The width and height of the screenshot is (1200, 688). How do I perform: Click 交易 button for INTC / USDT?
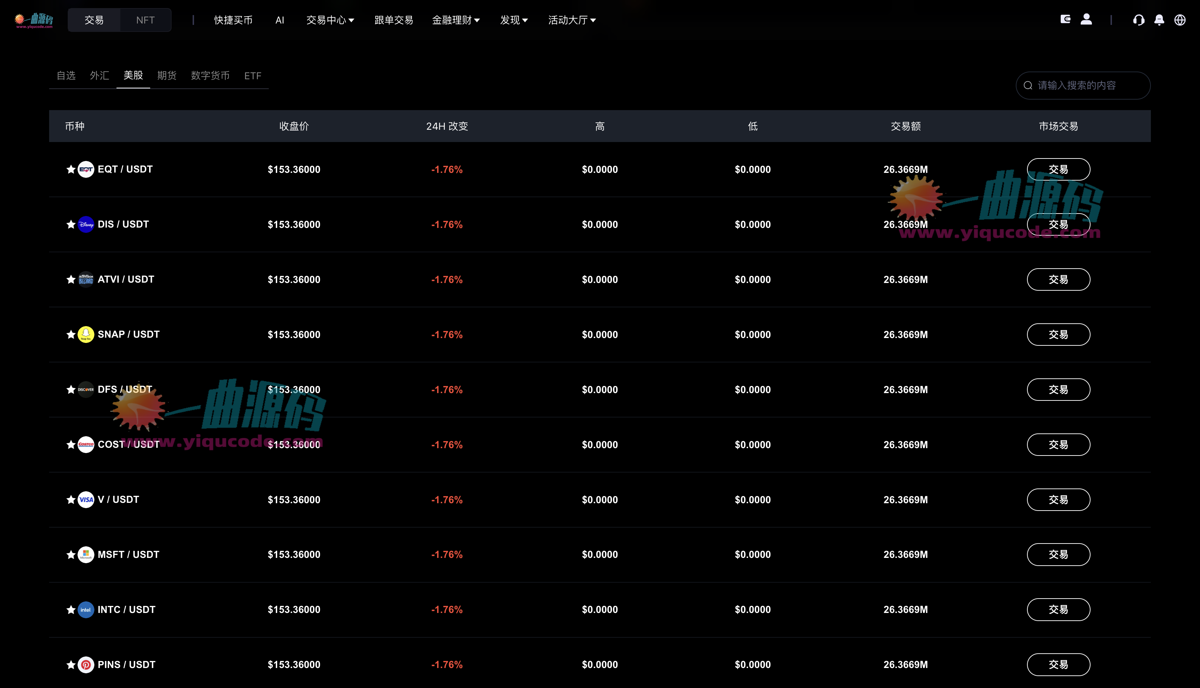pyautogui.click(x=1058, y=609)
